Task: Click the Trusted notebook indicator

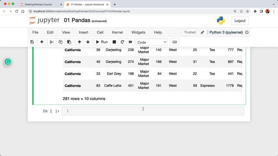Action: 190,32
